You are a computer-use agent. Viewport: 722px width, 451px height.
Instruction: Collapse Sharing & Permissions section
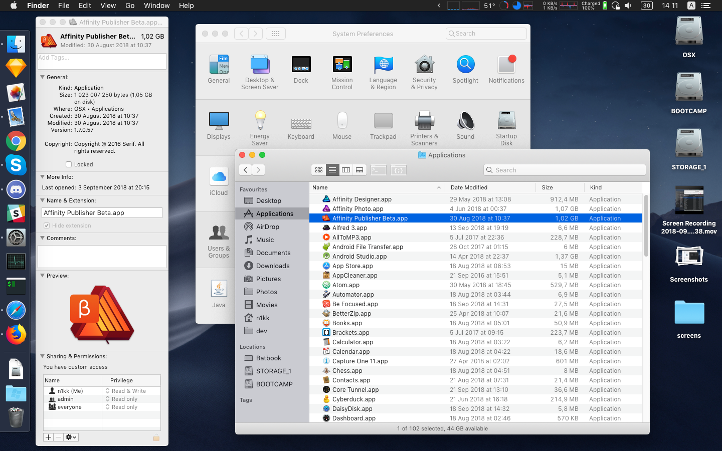point(43,356)
